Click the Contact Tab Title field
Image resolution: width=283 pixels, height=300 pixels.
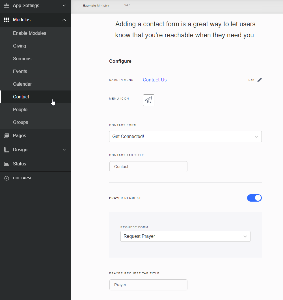(148, 167)
